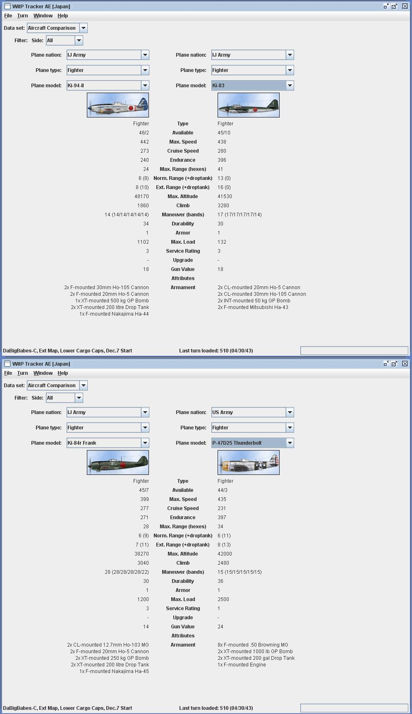Expand Side filter dropdown in bottom window
Image resolution: width=412 pixels, height=714 pixels.
pyautogui.click(x=79, y=398)
